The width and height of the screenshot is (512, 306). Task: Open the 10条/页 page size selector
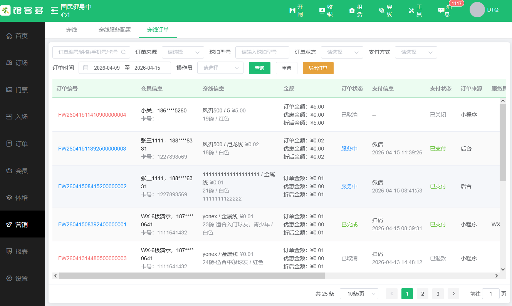[359, 293]
